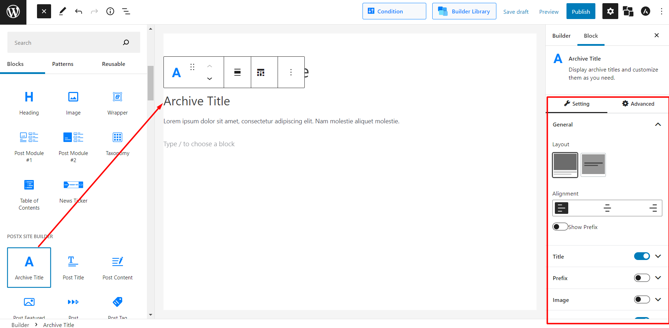Click the block drag handle dots
Screen dimensions: 669x328
click(192, 67)
